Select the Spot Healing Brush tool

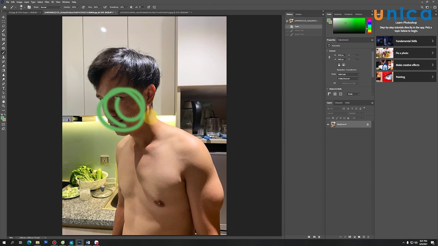[3, 48]
